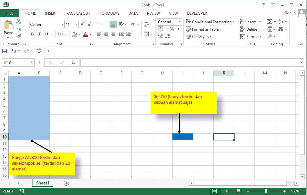Open the Number Format General dropdown
This screenshot has height=195, width=307.
point(179,22)
